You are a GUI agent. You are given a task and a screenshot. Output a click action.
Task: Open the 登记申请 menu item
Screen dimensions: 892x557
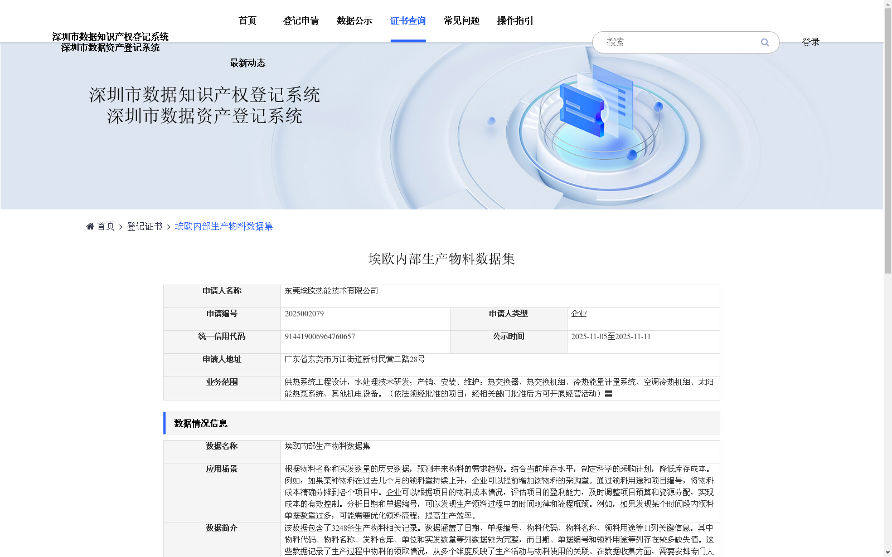pyautogui.click(x=301, y=21)
